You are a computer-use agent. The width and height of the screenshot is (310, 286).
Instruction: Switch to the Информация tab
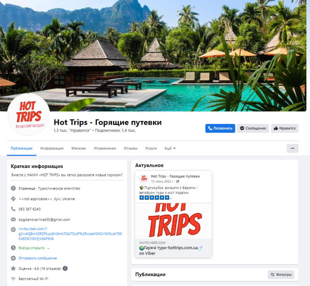click(52, 148)
